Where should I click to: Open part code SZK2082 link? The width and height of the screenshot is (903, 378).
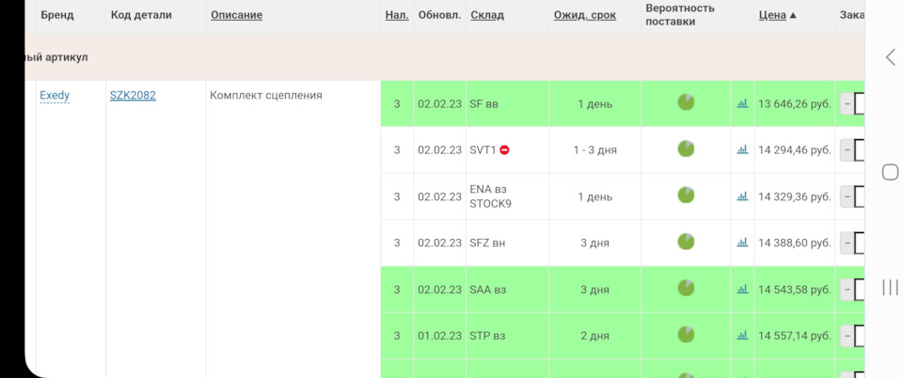coord(133,96)
